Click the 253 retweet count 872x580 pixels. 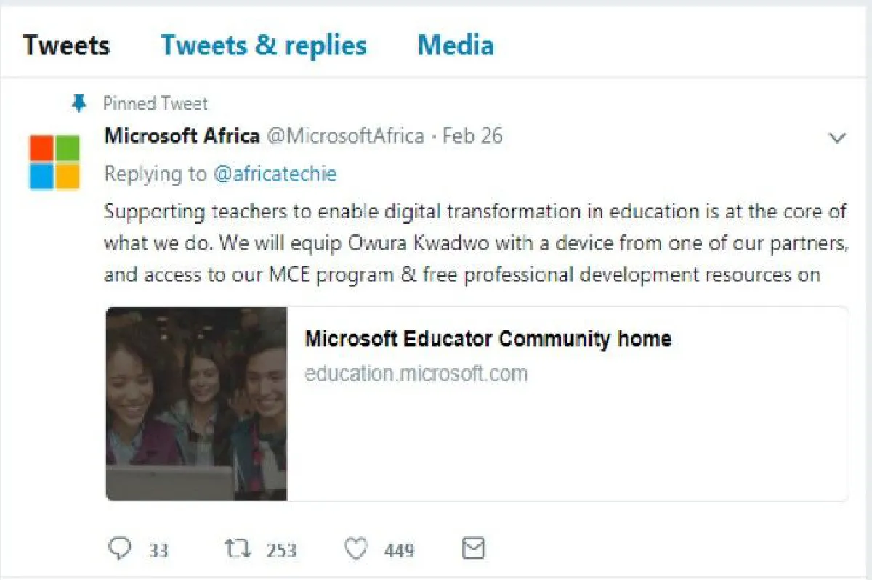(280, 550)
